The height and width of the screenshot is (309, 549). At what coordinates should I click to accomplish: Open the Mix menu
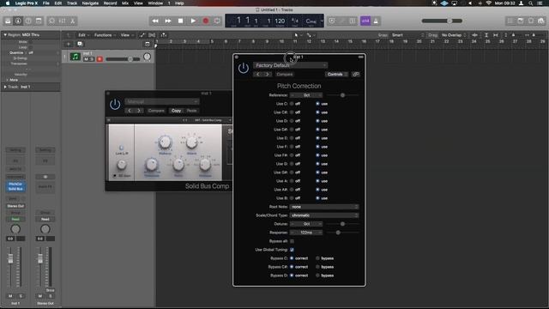pos(125,3)
